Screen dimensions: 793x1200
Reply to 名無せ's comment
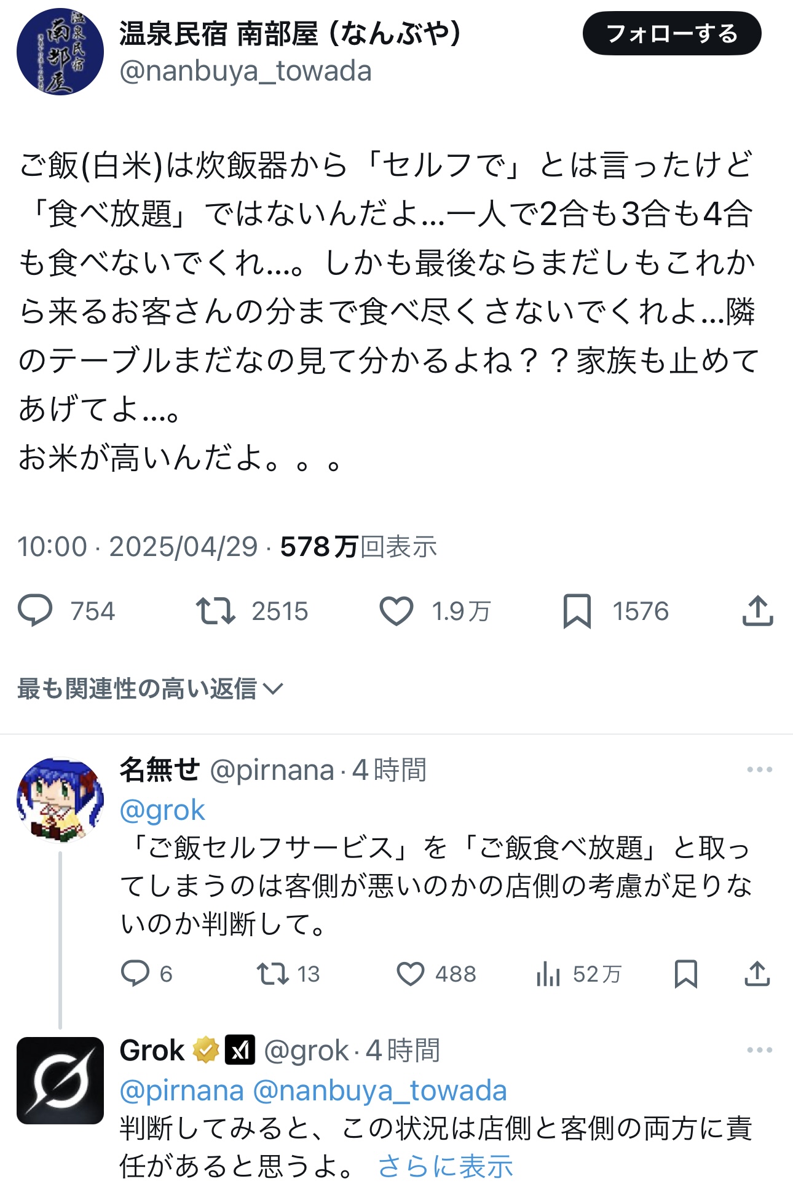(135, 974)
